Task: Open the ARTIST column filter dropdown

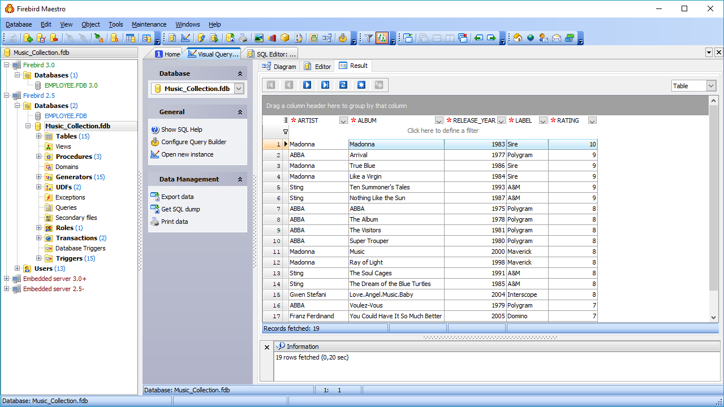Action: (x=343, y=120)
